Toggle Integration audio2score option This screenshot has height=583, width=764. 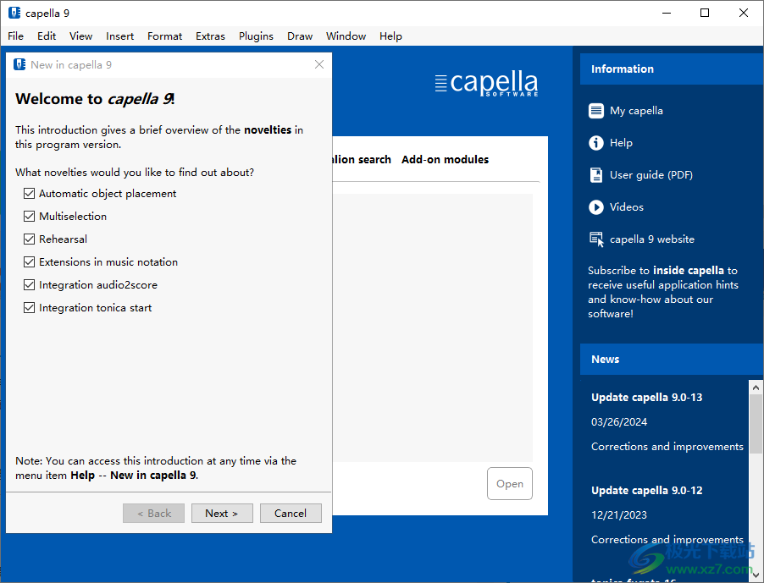(x=29, y=284)
